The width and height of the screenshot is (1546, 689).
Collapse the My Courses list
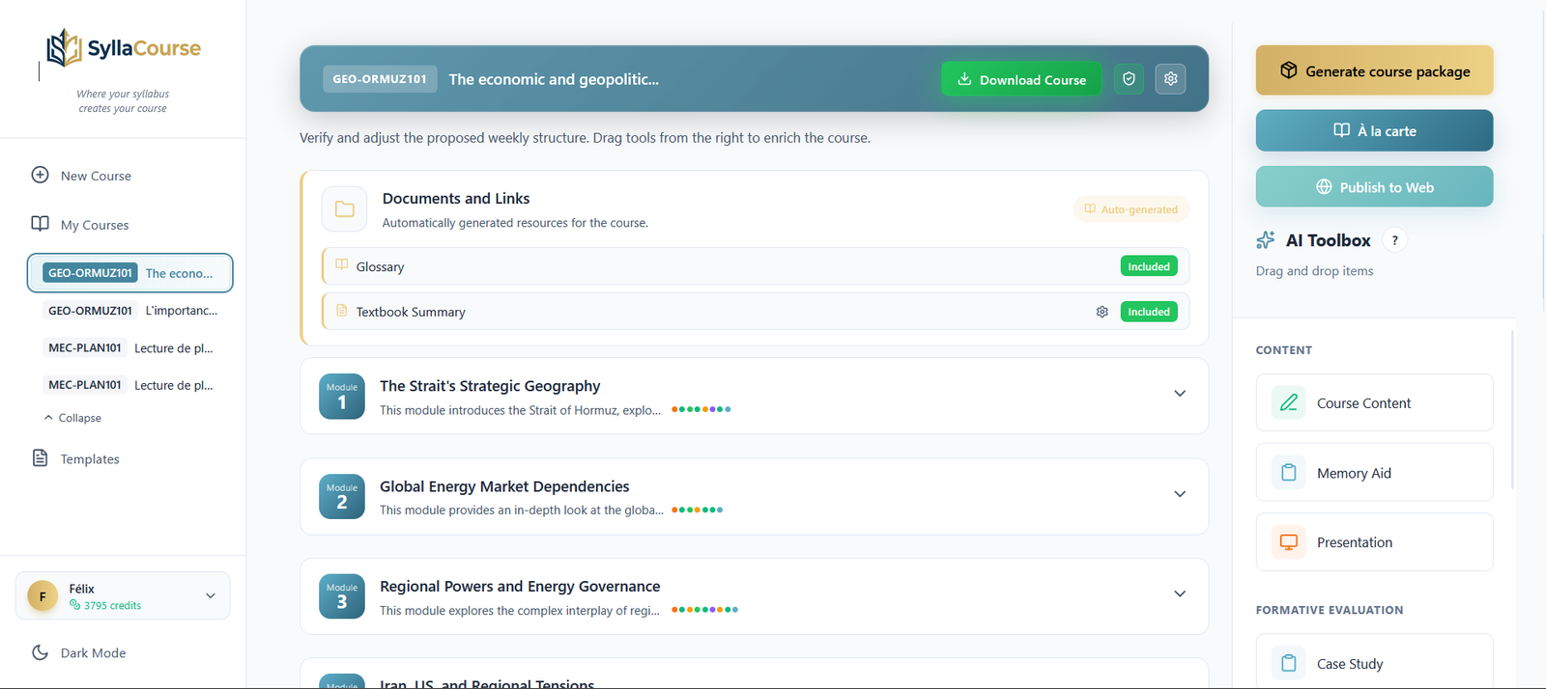coord(72,418)
